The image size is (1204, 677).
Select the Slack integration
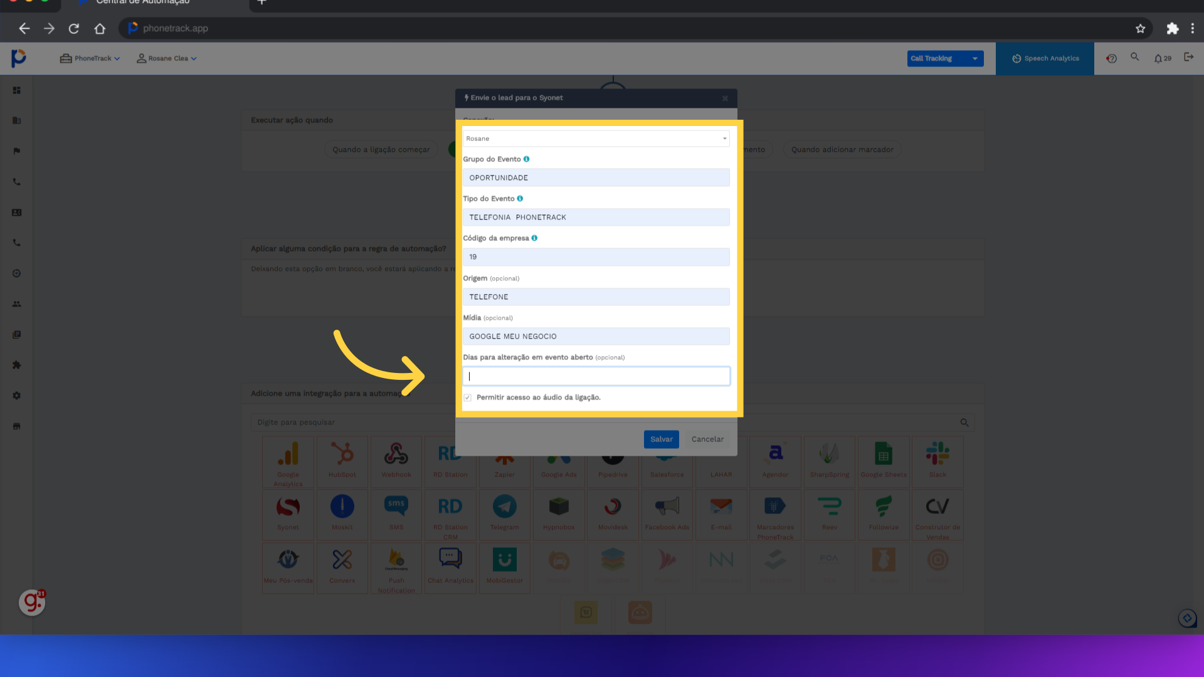point(937,463)
